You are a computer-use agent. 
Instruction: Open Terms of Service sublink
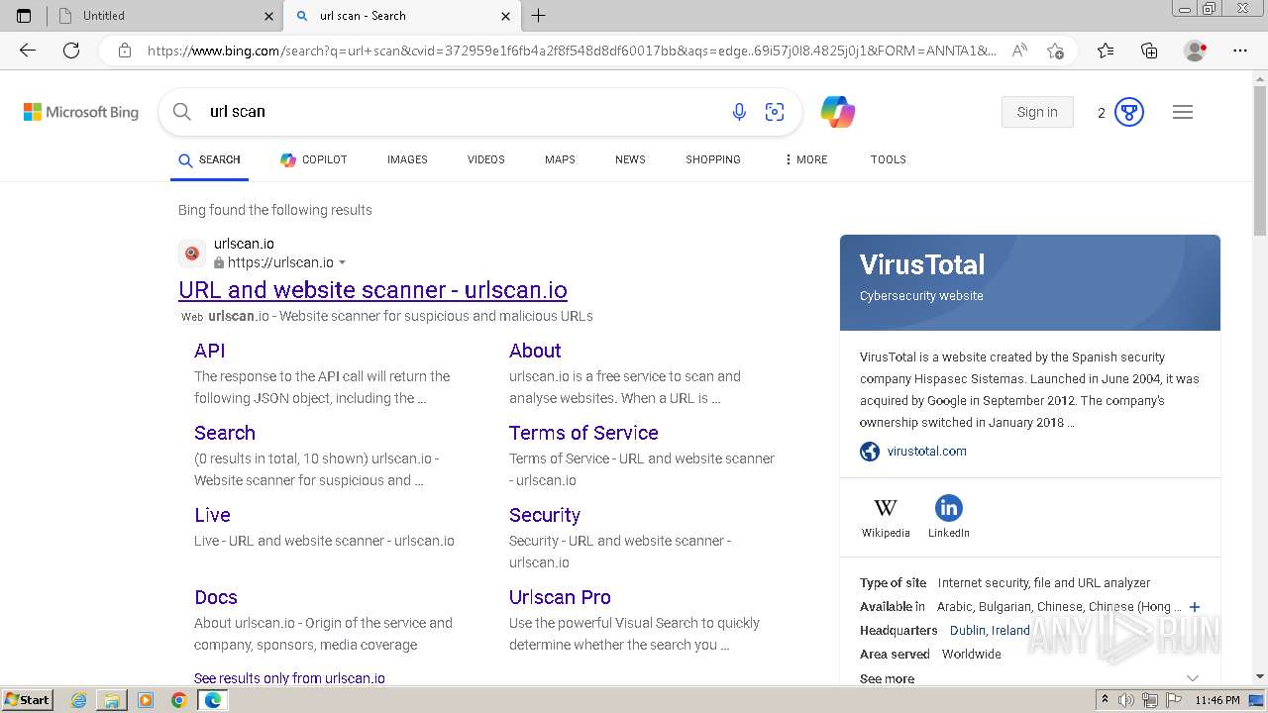583,433
